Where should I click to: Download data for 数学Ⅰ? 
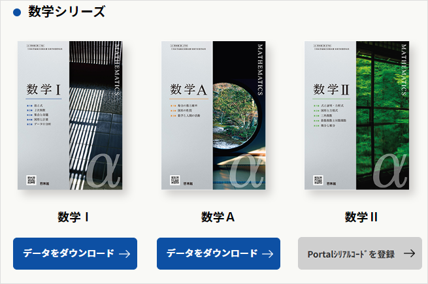point(75,253)
